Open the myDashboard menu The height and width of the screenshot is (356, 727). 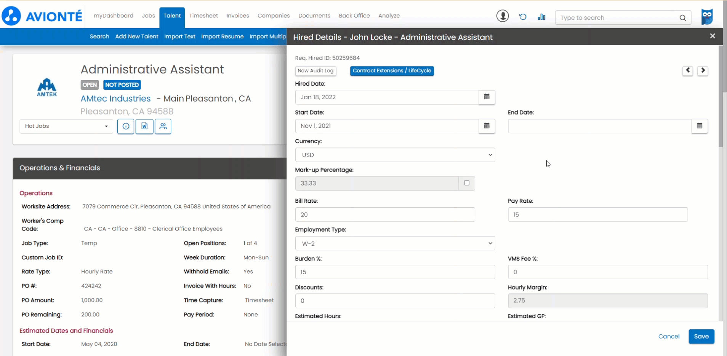coord(114,16)
